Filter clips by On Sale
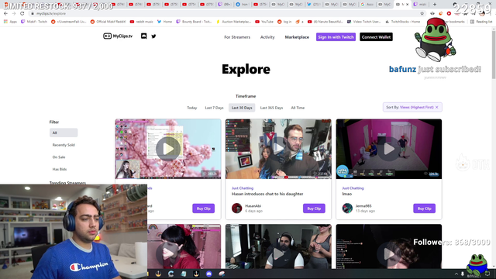 point(59,157)
